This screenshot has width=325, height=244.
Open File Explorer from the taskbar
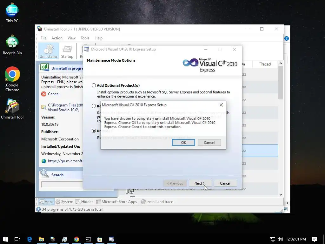[41, 239]
